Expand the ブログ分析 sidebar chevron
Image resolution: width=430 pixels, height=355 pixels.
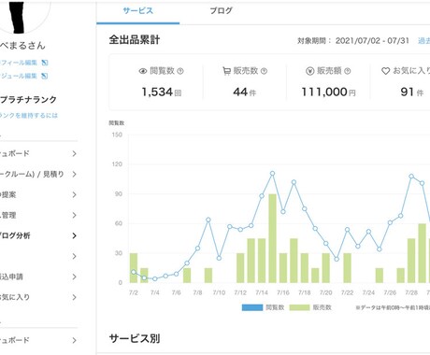pos(74,235)
